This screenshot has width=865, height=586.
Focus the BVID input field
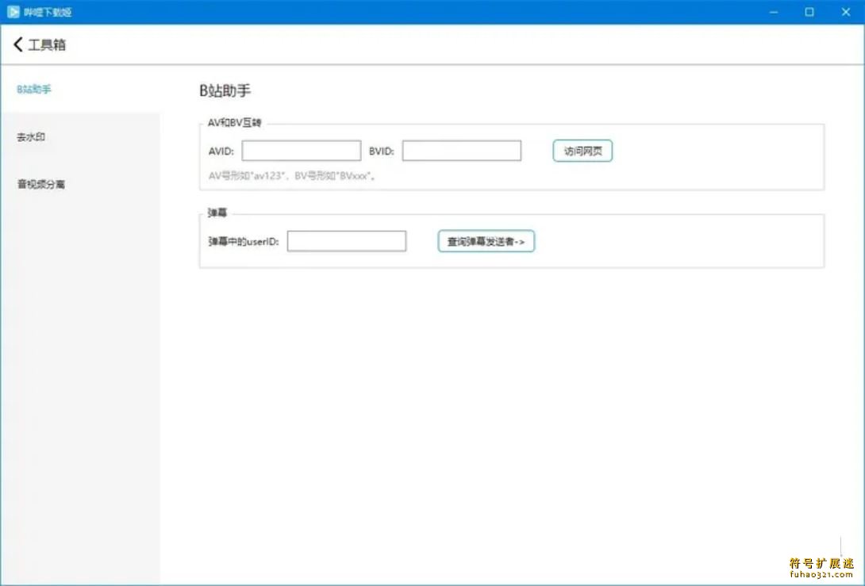click(462, 151)
